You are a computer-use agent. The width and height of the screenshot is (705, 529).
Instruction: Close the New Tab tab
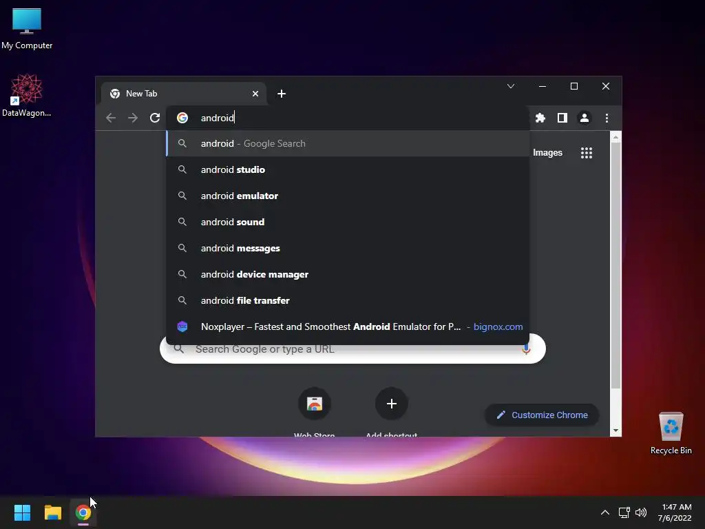tap(255, 94)
